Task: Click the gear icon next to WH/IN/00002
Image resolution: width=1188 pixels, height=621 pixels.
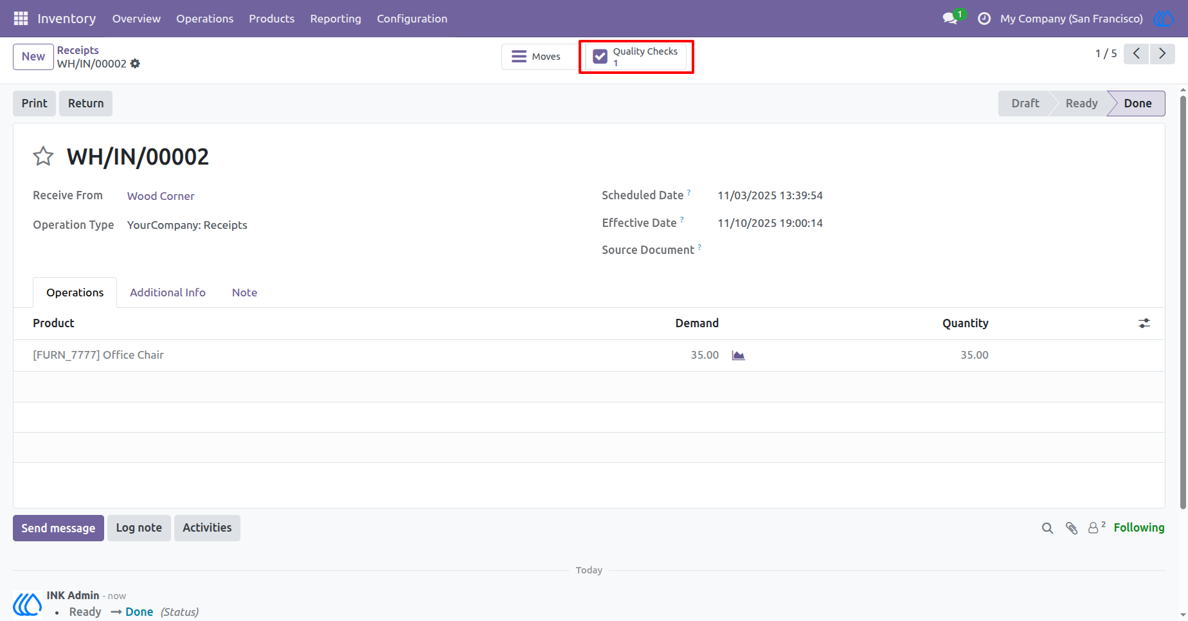Action: click(x=135, y=64)
